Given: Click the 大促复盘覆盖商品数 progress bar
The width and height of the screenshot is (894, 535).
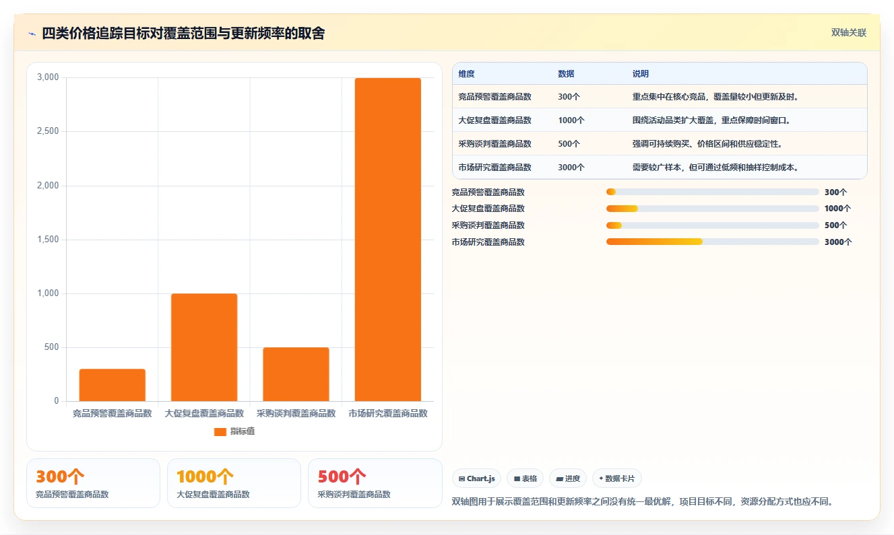Looking at the screenshot, I should click(713, 209).
